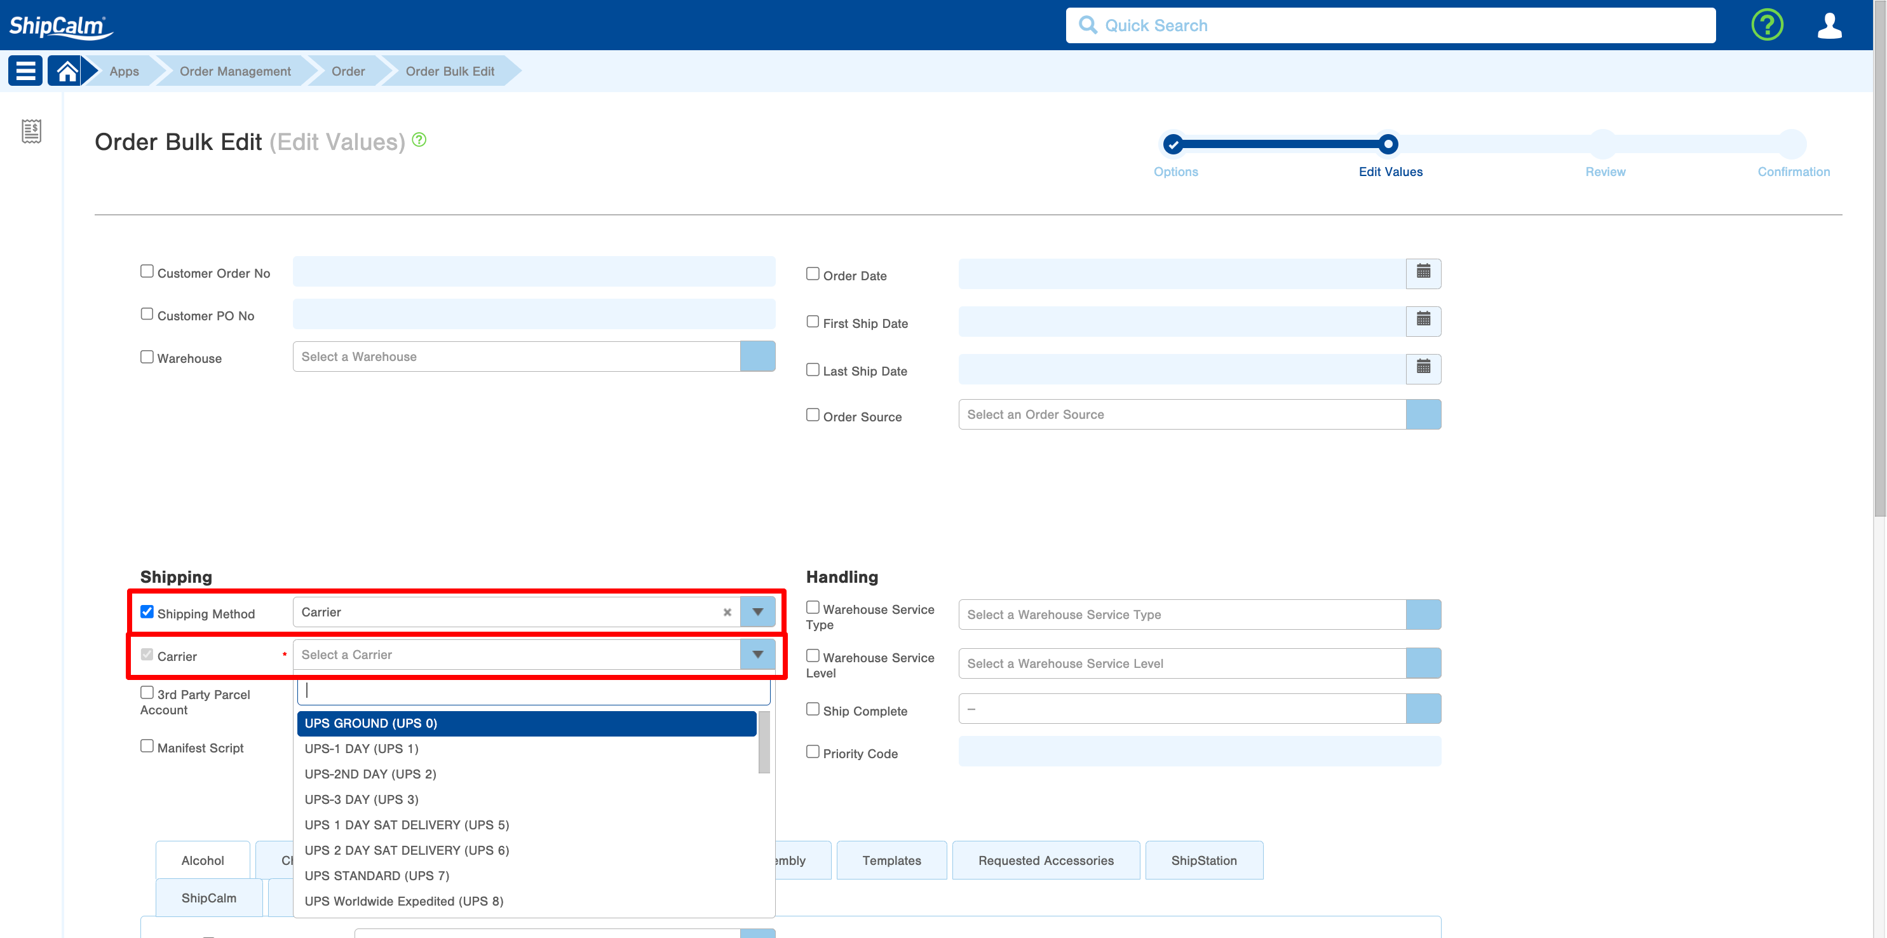Open the user profile icon
The image size is (1887, 938).
(x=1829, y=25)
